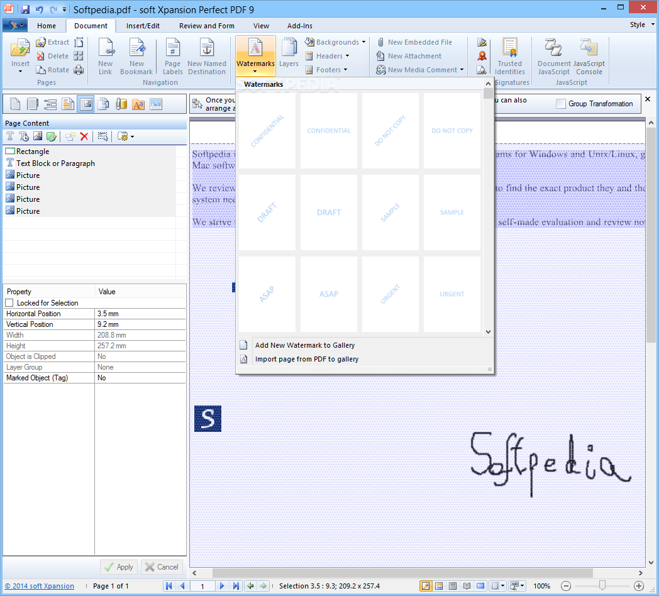Viewport: 659px width, 596px height.
Task: Click Trusted Identities icon
Action: pyautogui.click(x=509, y=48)
